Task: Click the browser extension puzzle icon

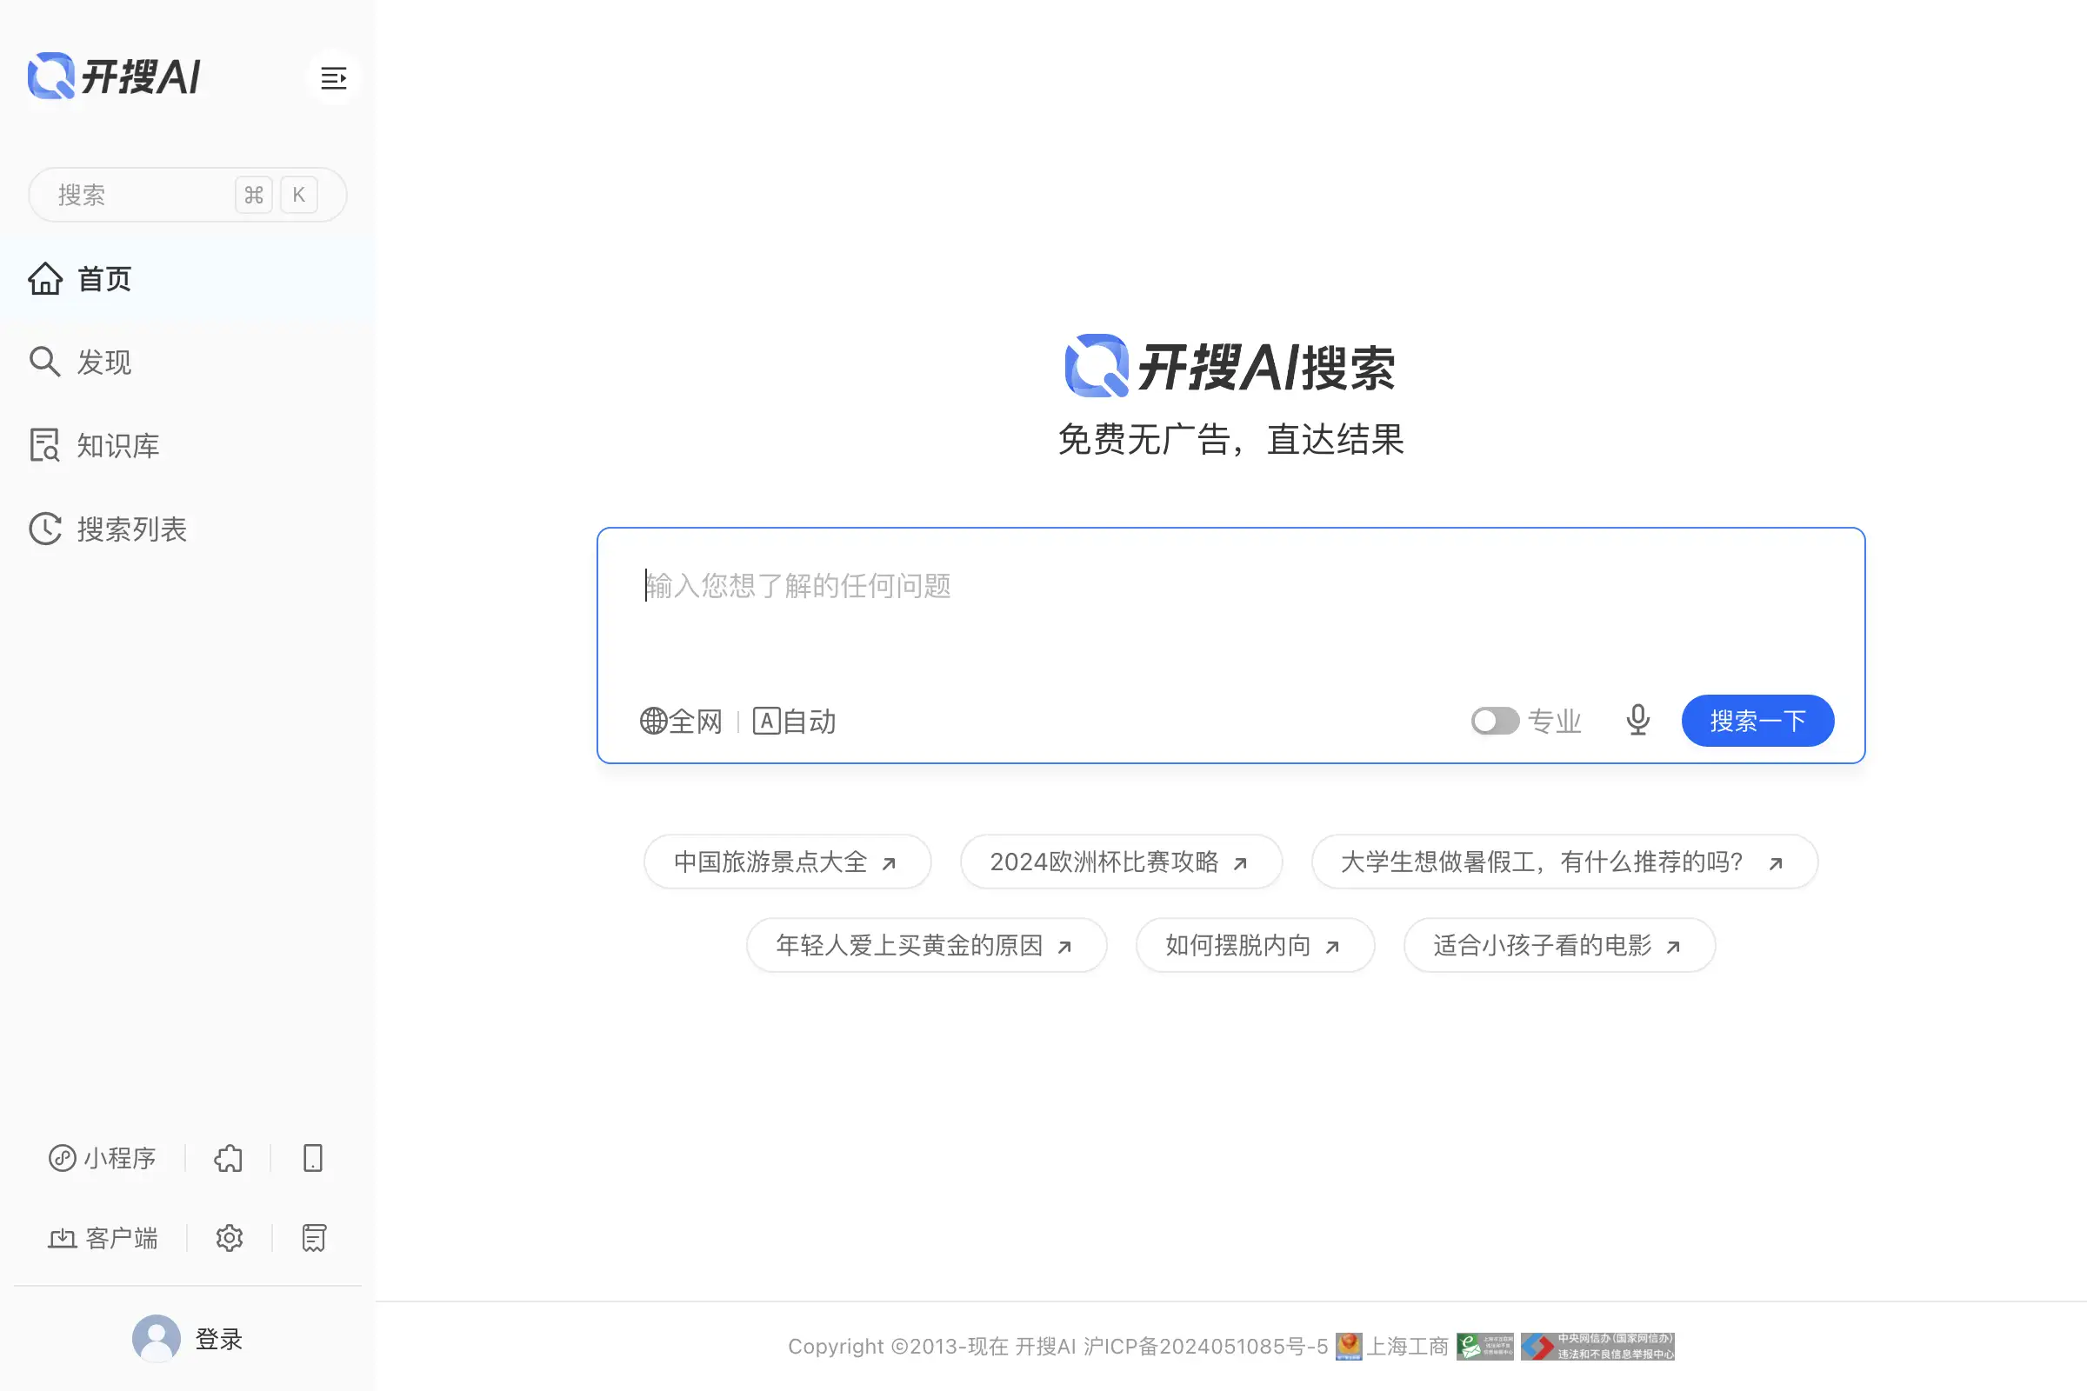Action: (228, 1158)
